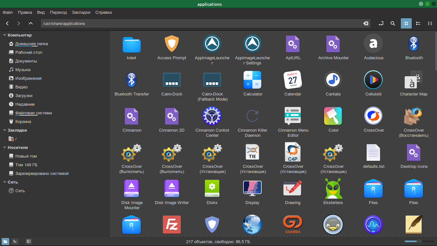Select the defaults.list file

373,152
